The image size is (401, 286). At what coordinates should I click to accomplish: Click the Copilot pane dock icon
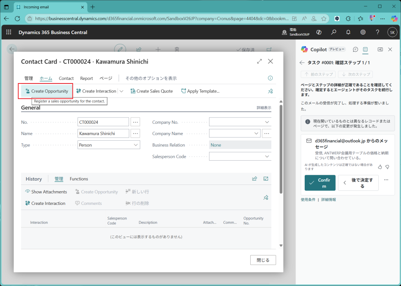pyautogui.click(x=380, y=49)
